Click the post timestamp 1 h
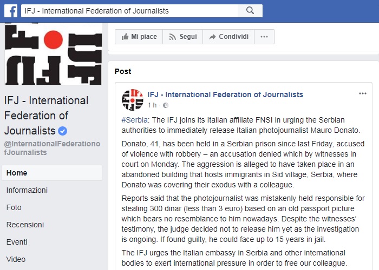Screen dimensions: 379x270 [152, 105]
